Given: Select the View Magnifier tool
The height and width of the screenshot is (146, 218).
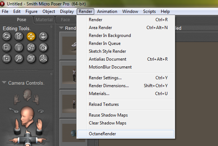Looking at the screenshot, I should click(x=19, y=58).
